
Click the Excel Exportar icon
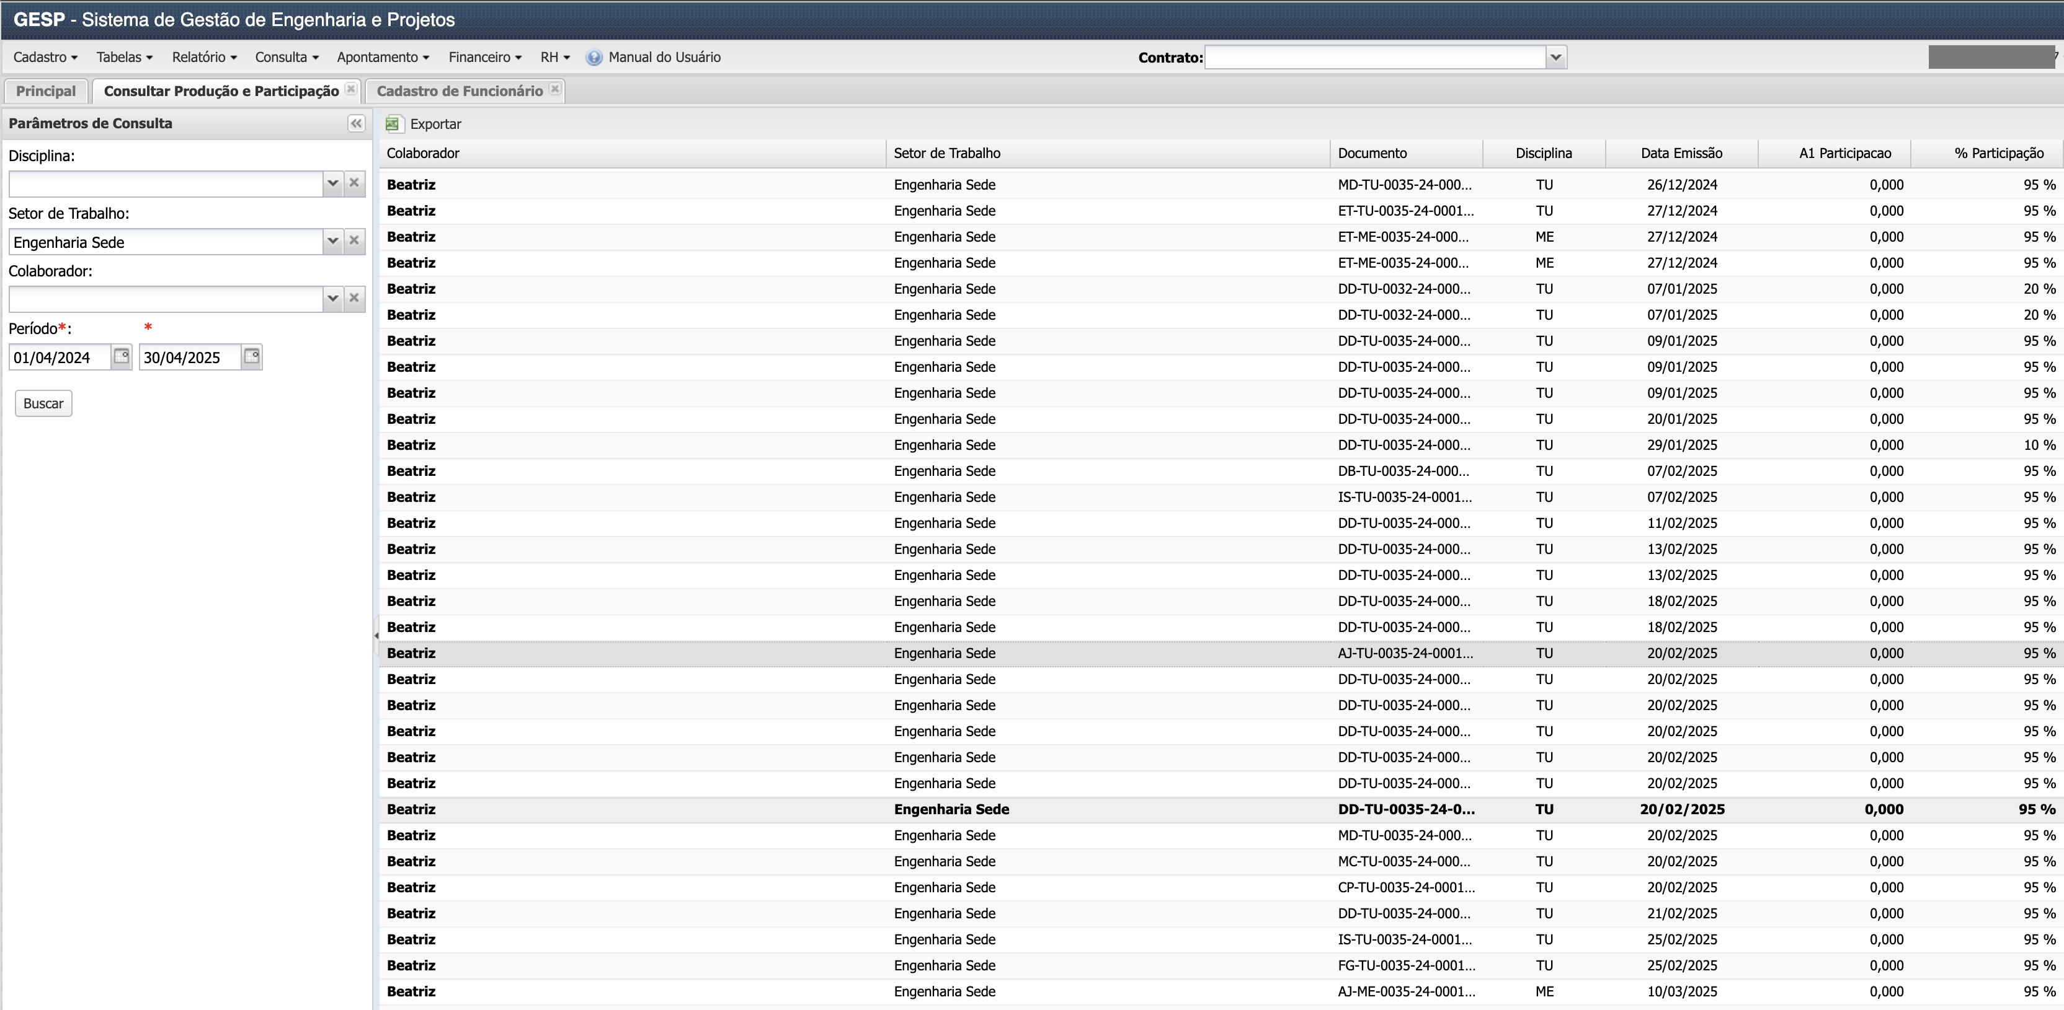click(393, 124)
